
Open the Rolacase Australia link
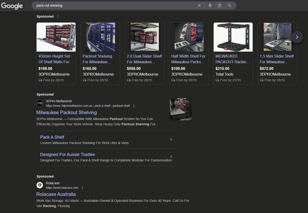click(x=56, y=194)
